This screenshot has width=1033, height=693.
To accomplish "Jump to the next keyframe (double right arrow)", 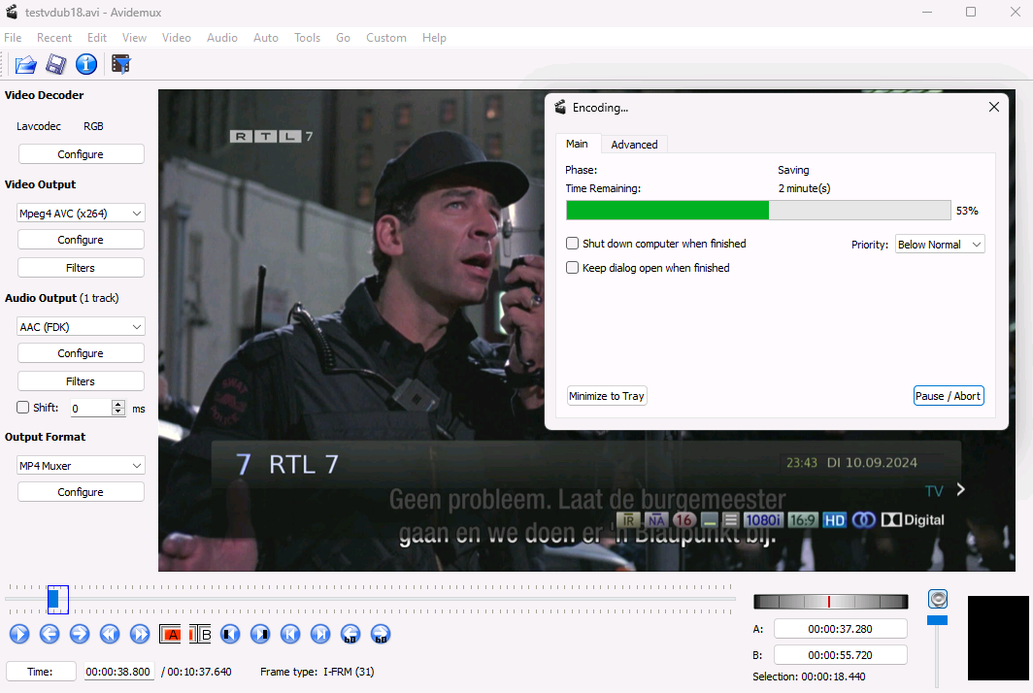I will (x=140, y=634).
